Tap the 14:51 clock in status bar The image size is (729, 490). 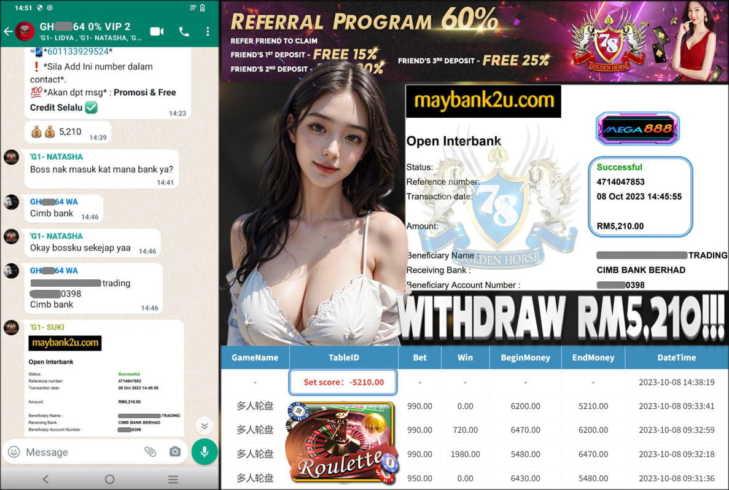(x=23, y=7)
